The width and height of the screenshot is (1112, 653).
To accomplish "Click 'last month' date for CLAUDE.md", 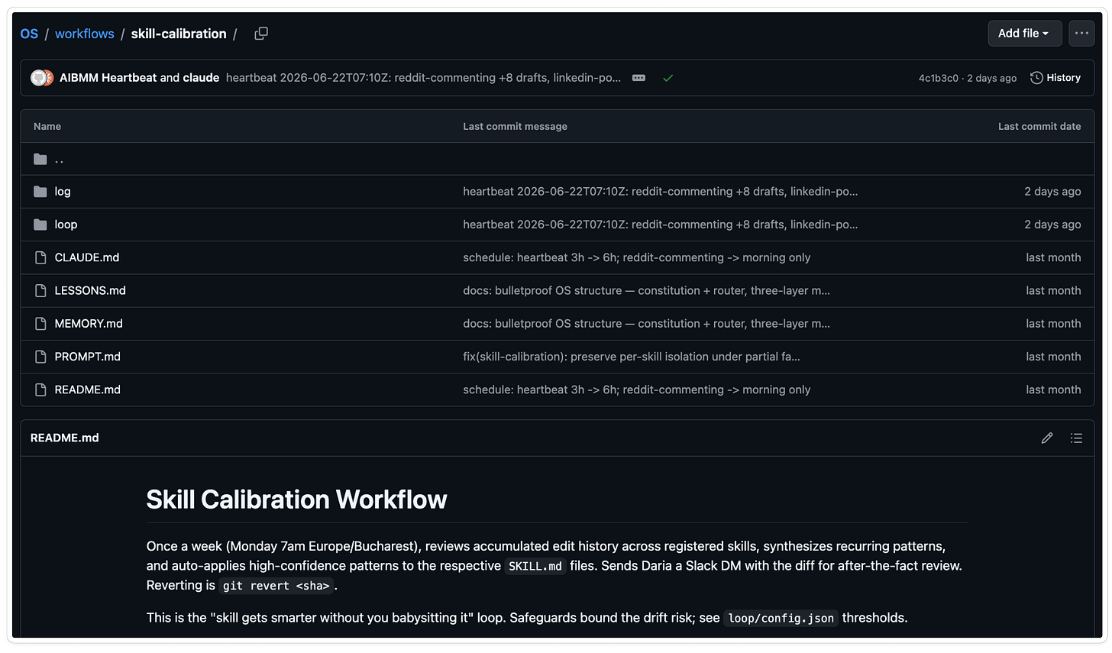I will (x=1053, y=257).
